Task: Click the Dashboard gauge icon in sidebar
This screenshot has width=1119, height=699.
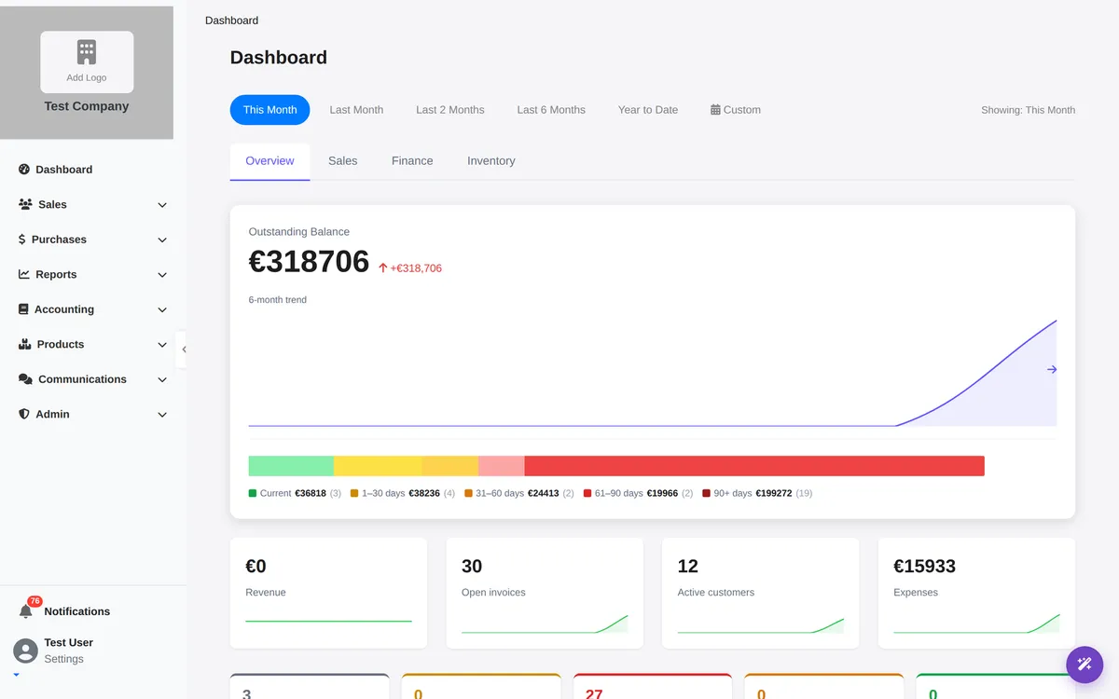Action: click(24, 170)
